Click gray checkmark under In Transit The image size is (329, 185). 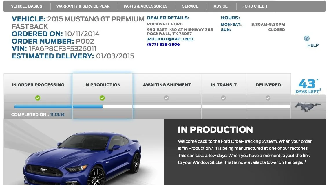(x=224, y=98)
